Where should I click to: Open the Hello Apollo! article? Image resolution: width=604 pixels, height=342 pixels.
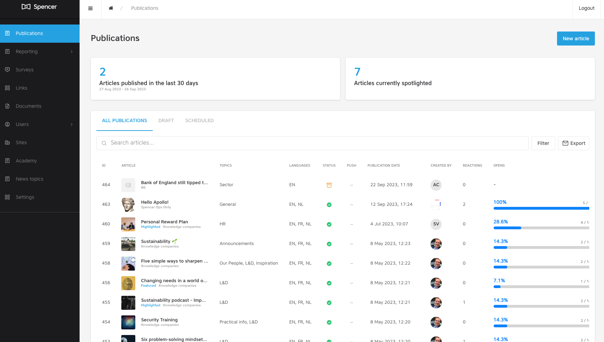[x=155, y=202]
